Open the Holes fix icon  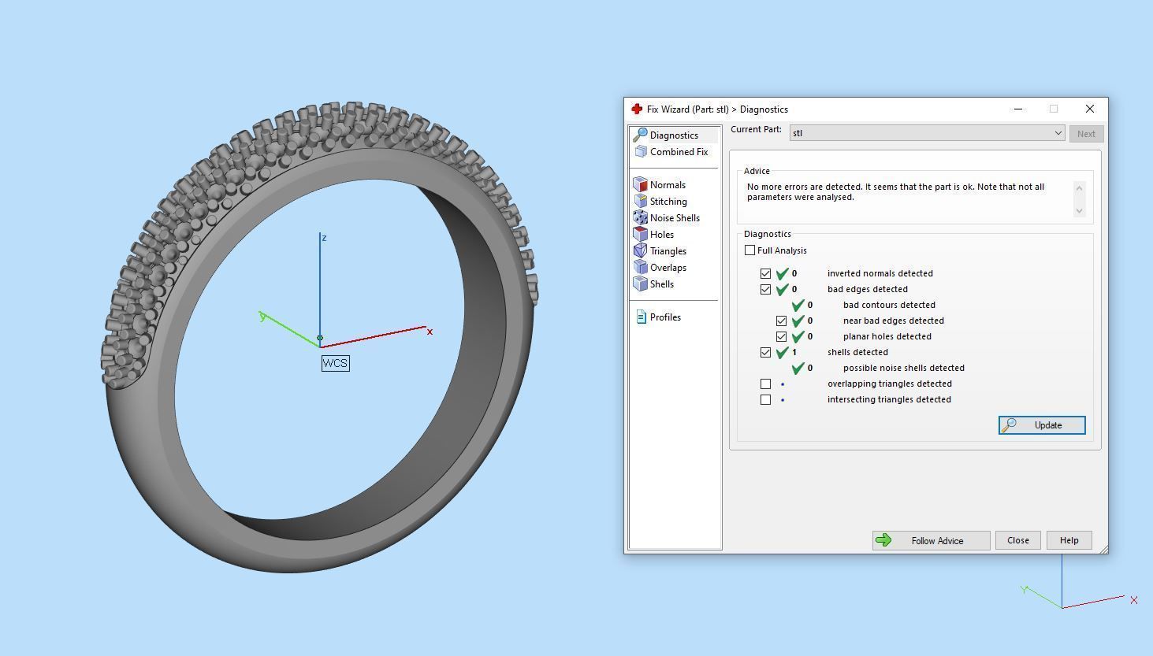point(640,235)
